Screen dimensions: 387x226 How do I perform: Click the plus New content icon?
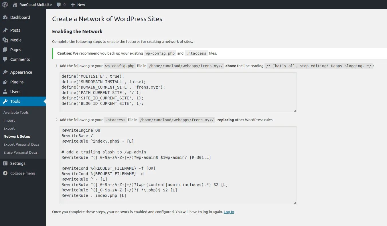click(73, 5)
